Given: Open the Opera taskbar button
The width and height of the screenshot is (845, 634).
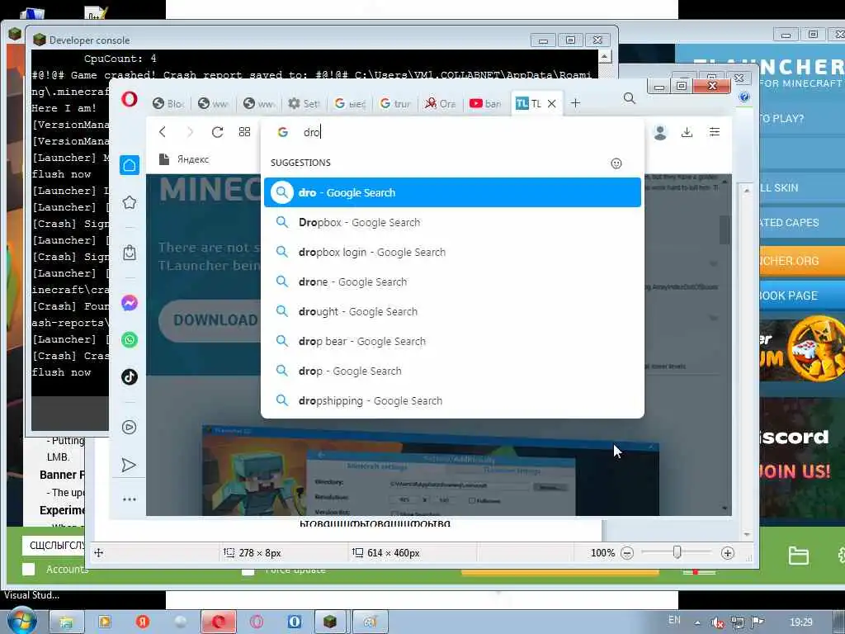Looking at the screenshot, I should point(218,622).
